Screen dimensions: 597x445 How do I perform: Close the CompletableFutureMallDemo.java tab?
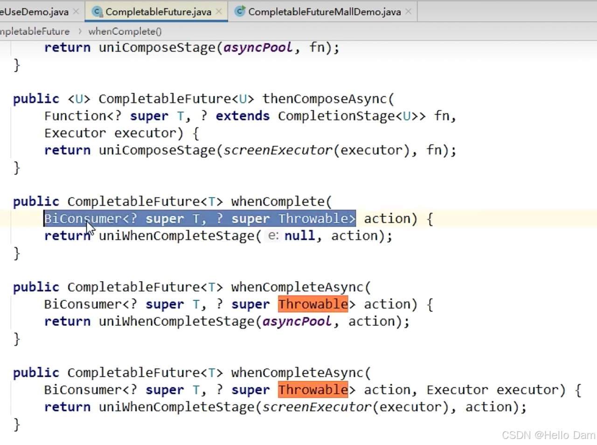pos(409,11)
